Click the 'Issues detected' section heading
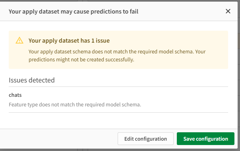 (32, 80)
